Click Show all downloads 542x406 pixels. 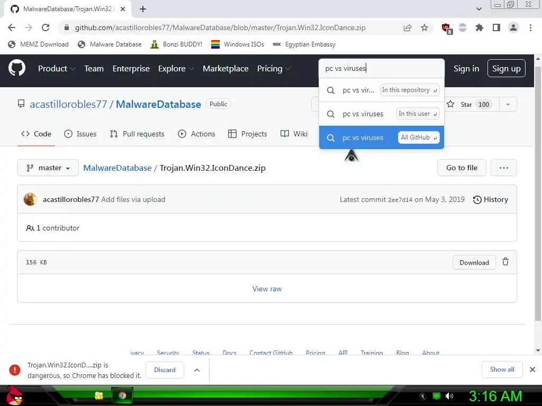[x=502, y=370]
